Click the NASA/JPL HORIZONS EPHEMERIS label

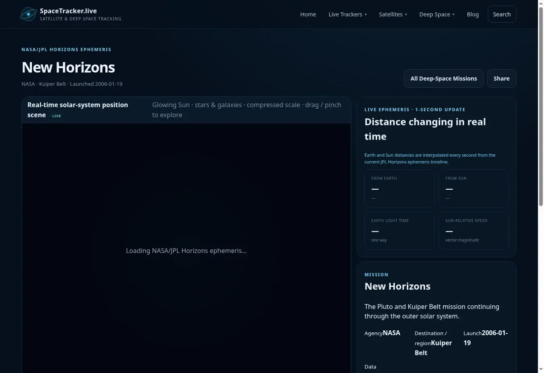pyautogui.click(x=66, y=50)
